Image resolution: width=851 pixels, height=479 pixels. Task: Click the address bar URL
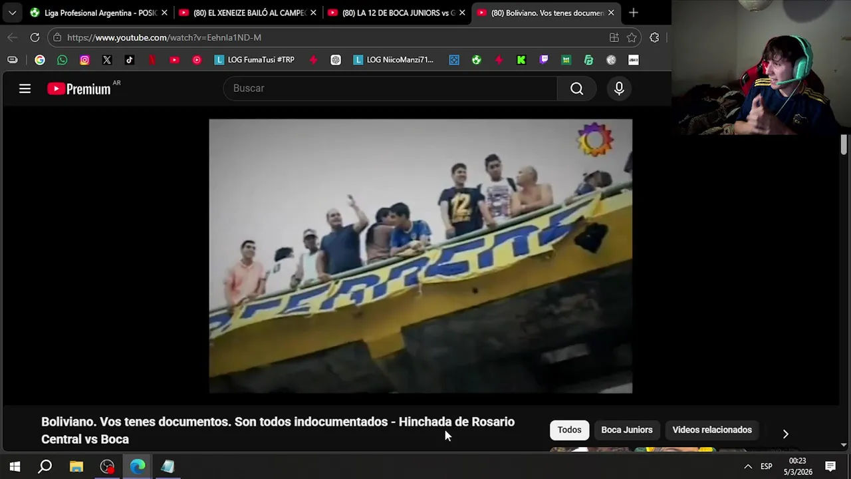[164, 37]
